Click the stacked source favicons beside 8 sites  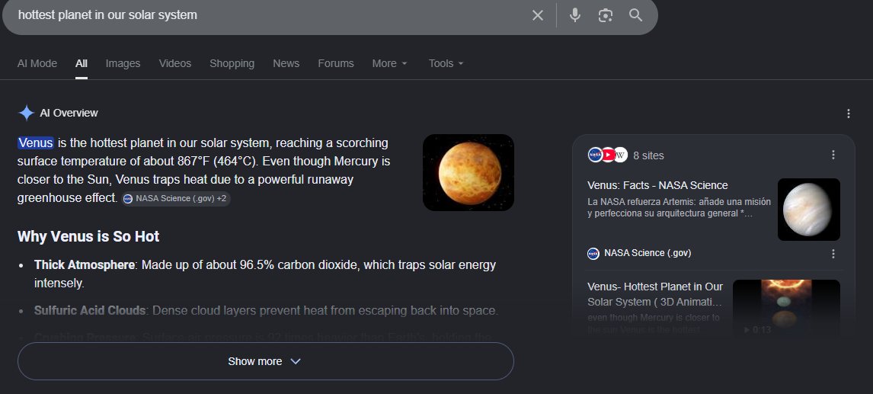click(607, 155)
